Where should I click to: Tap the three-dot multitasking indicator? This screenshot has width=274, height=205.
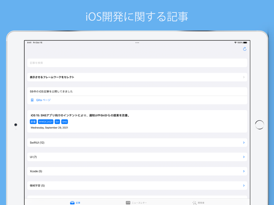coord(137,43)
